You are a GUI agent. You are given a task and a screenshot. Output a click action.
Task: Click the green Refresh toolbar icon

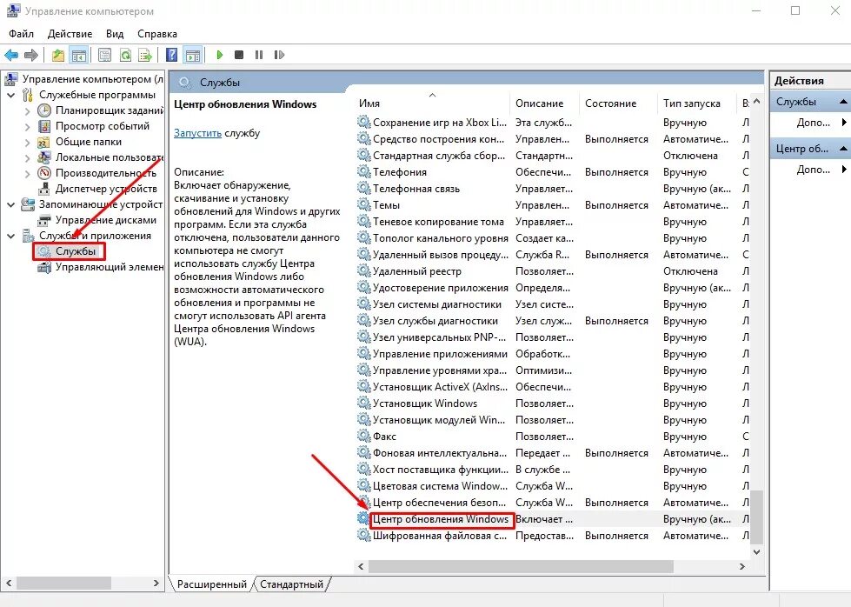[125, 55]
